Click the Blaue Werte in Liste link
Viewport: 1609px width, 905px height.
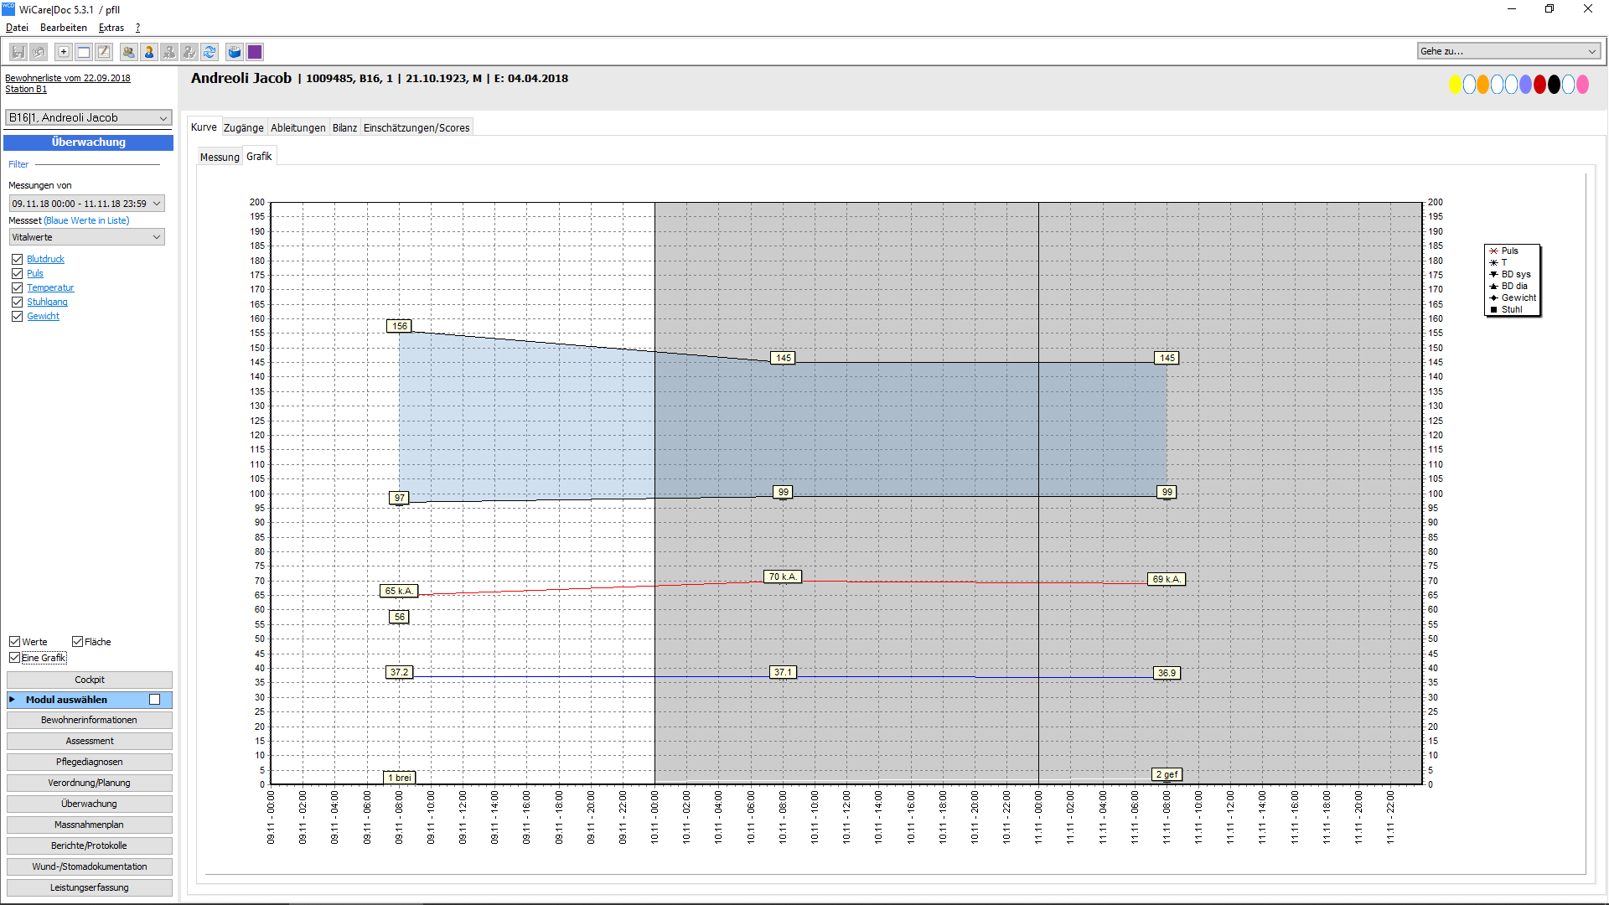click(86, 221)
